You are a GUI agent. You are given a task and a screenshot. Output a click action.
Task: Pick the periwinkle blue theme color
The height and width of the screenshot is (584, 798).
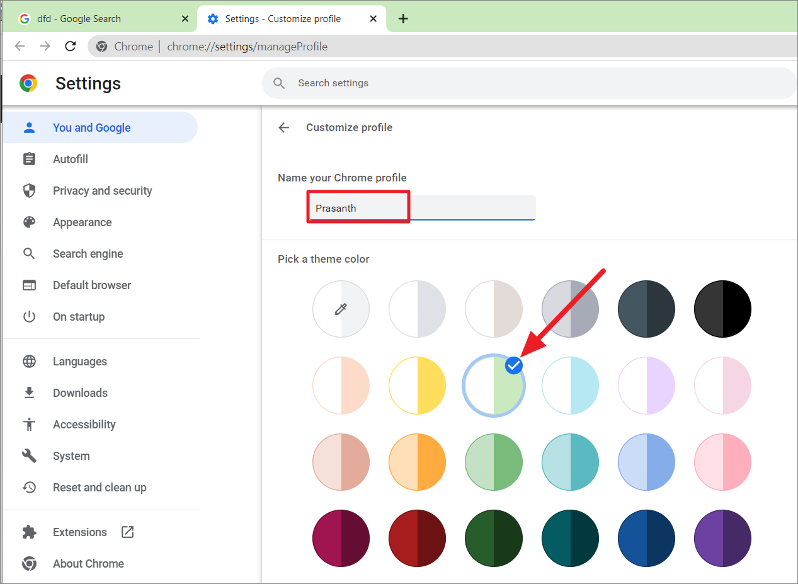(646, 462)
